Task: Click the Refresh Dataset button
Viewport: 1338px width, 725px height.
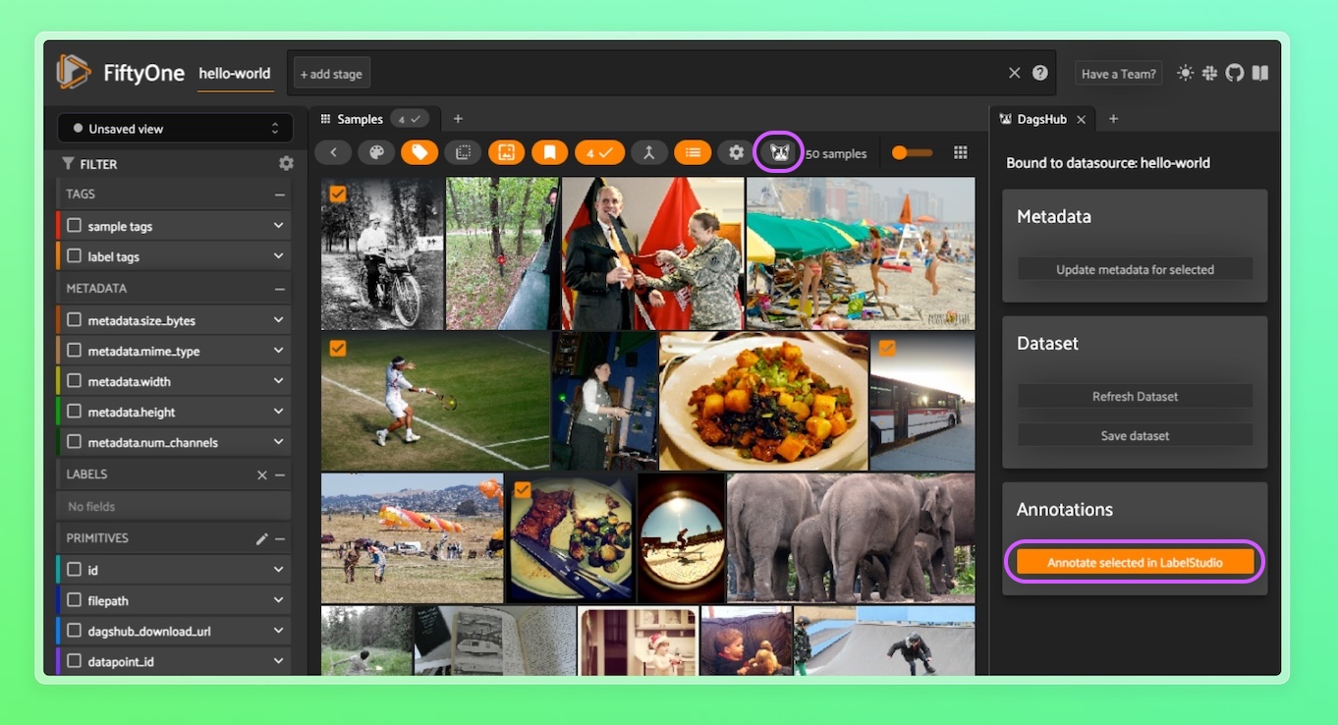Action: [x=1135, y=397]
